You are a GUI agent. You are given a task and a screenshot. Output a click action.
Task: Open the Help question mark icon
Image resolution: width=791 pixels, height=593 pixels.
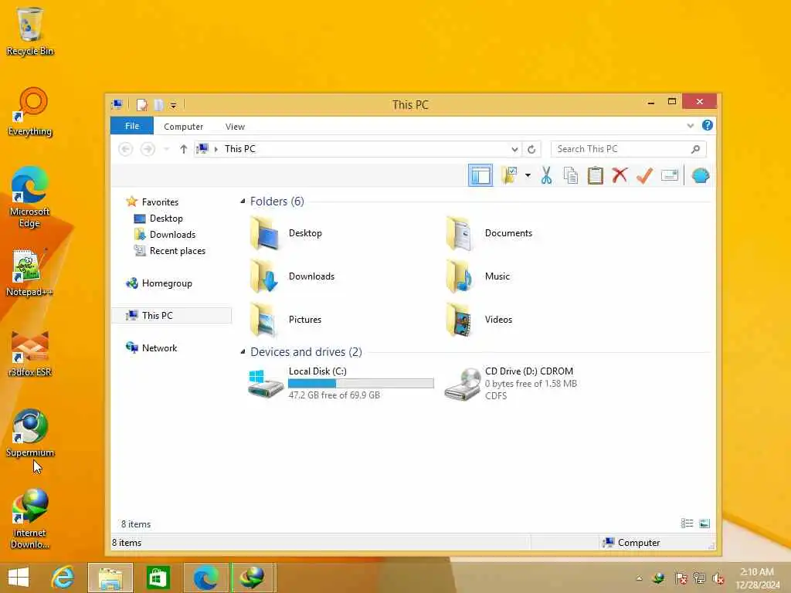point(708,125)
